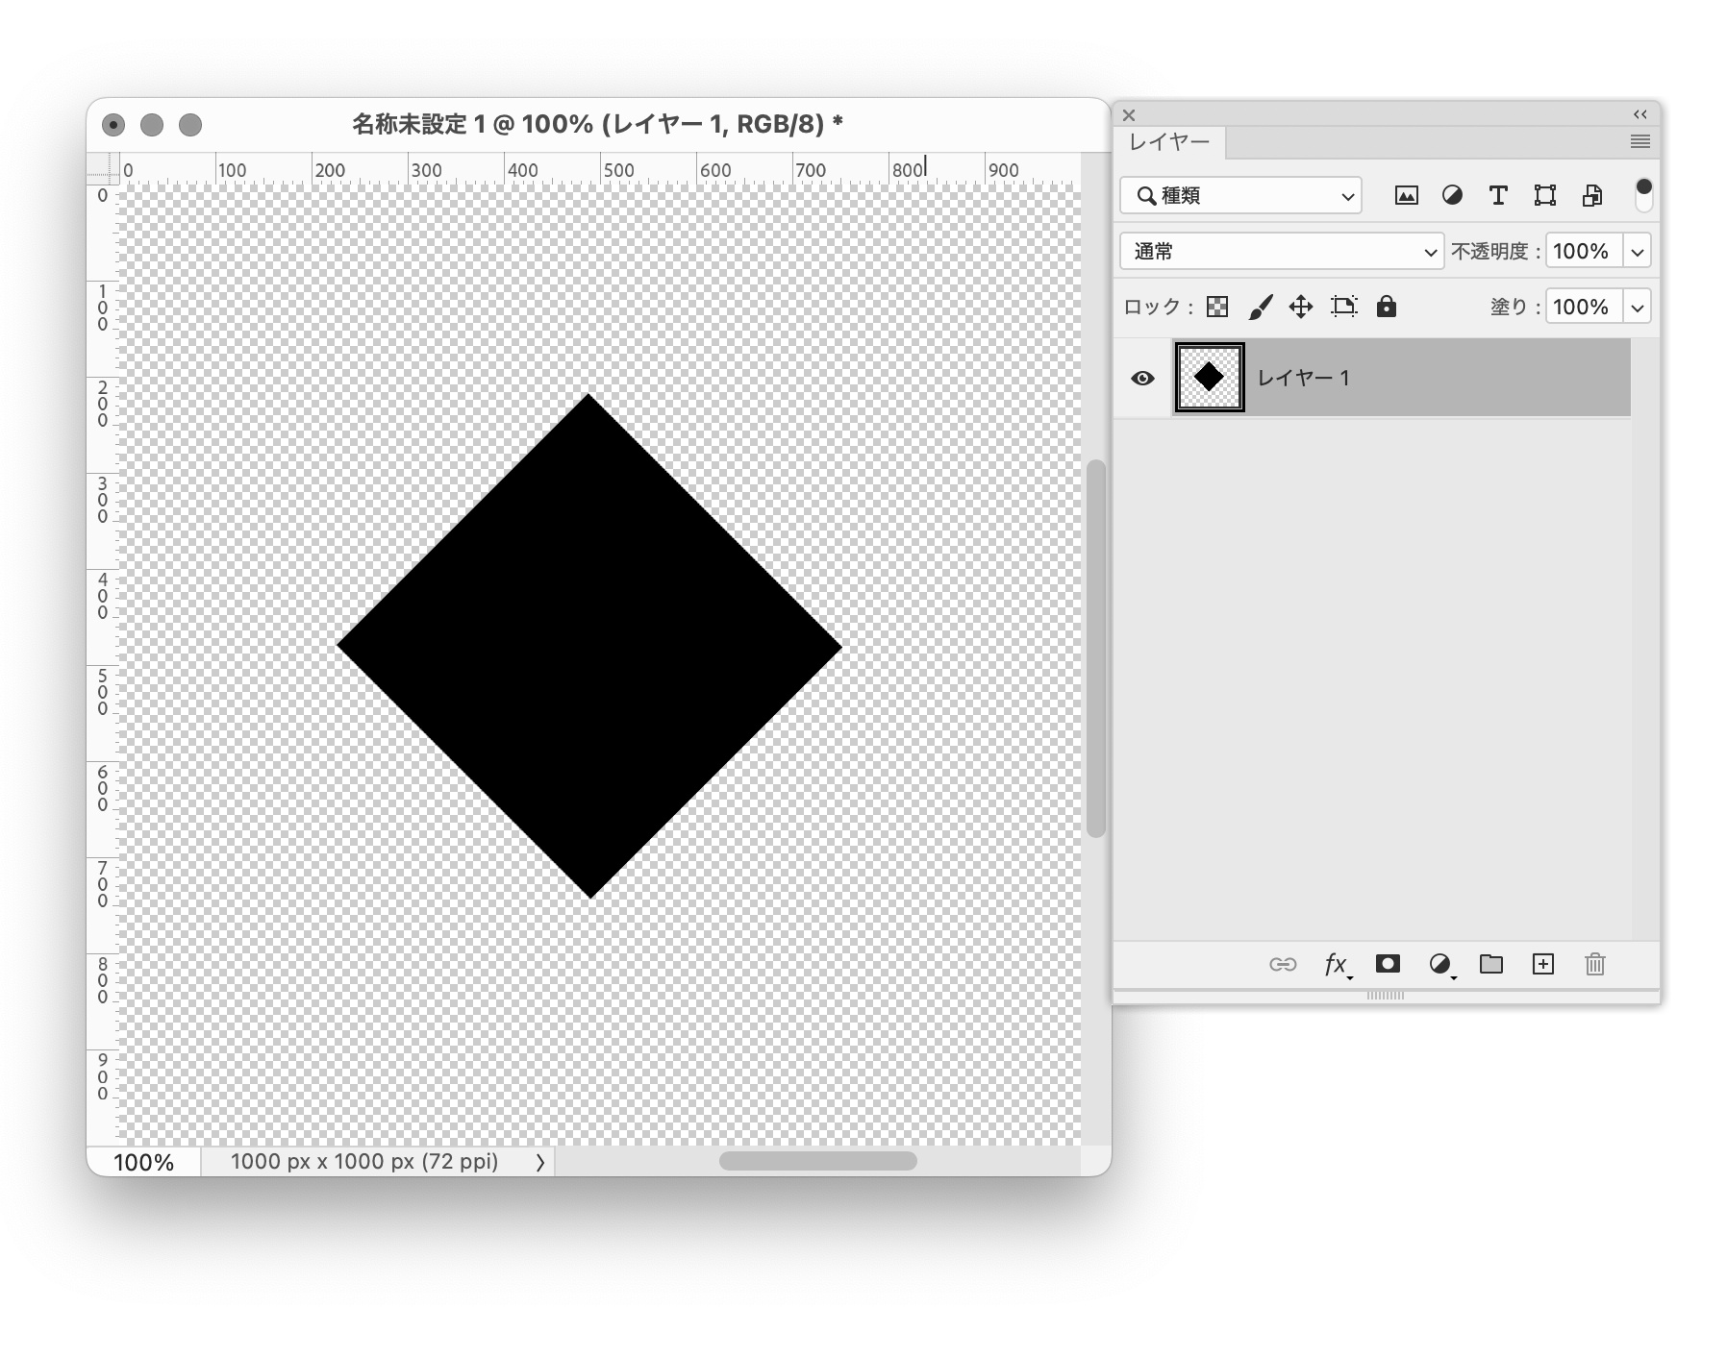Viewport: 1727px width, 1357px height.
Task: Expand the document info status arrow
Action: click(x=540, y=1162)
